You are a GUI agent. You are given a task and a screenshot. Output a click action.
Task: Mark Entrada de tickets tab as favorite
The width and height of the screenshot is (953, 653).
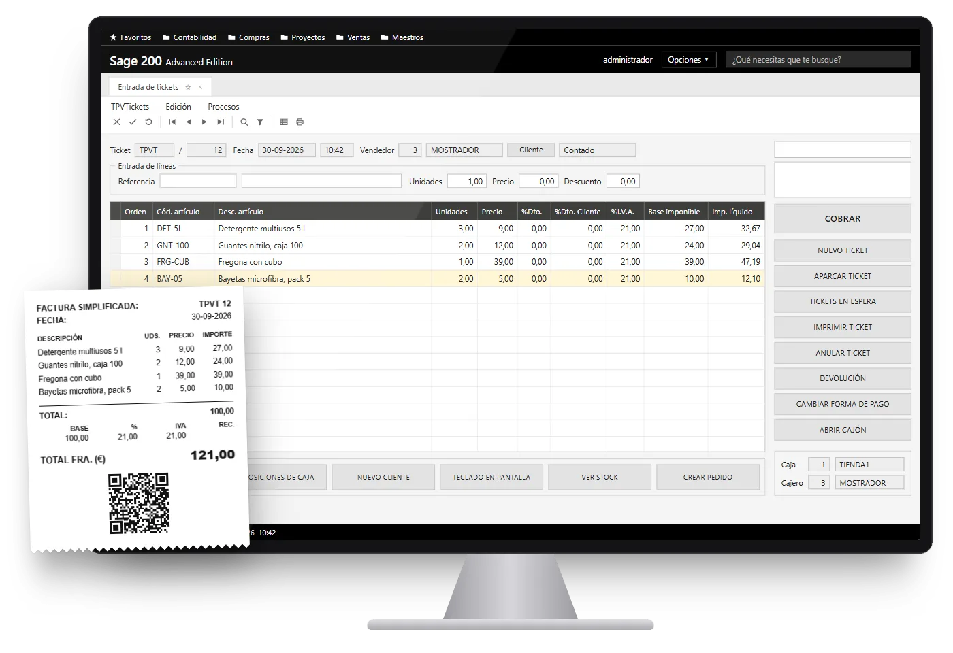(x=188, y=87)
